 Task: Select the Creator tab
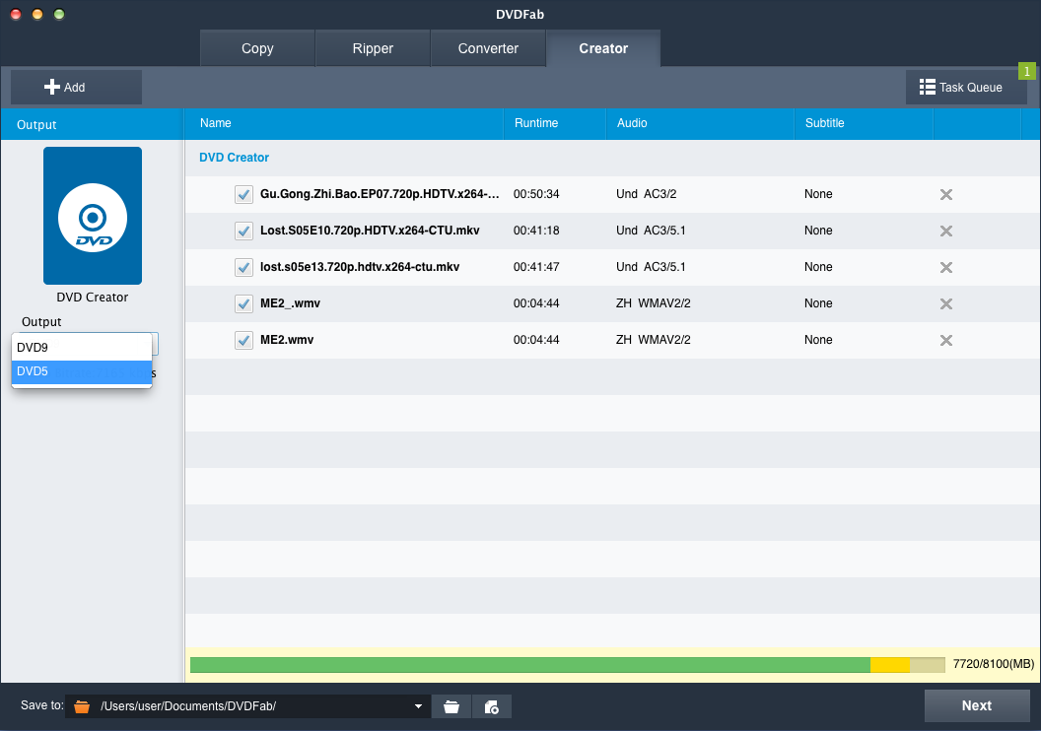(x=603, y=48)
